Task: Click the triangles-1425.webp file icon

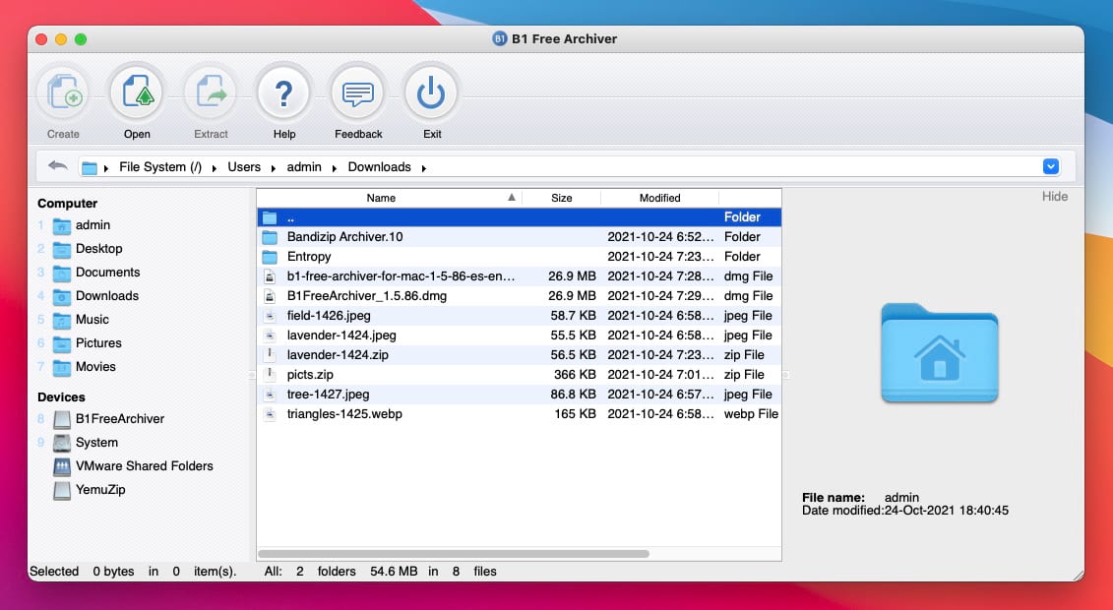Action: [270, 413]
